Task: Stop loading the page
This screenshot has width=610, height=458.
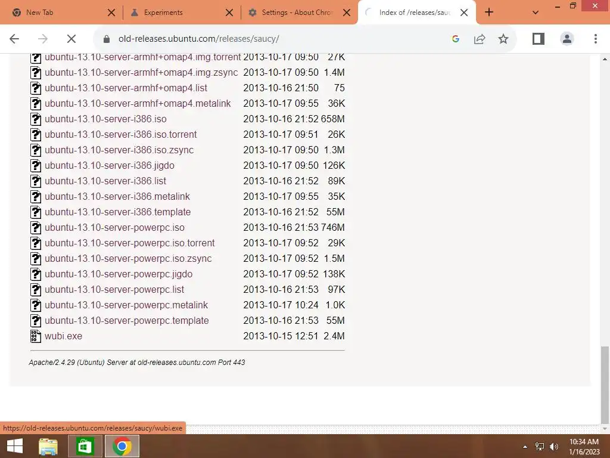Action: 71,39
